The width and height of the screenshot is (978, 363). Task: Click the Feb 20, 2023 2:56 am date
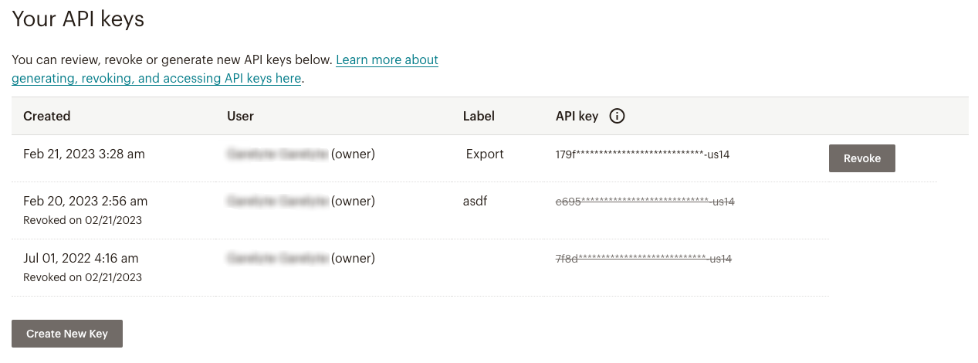click(85, 201)
